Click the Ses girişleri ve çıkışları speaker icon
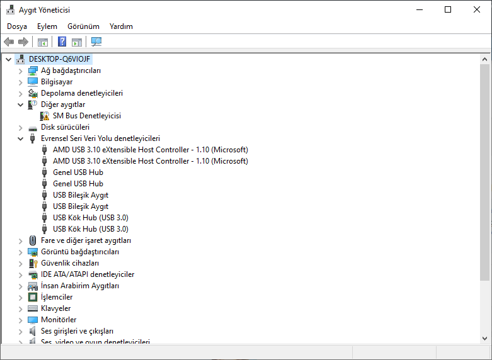The height and width of the screenshot is (360, 492). (x=32, y=331)
